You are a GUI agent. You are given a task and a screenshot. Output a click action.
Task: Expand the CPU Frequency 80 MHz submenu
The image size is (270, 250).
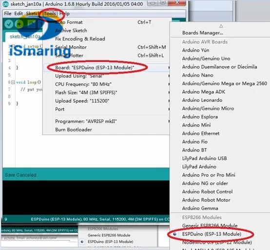click(107, 84)
